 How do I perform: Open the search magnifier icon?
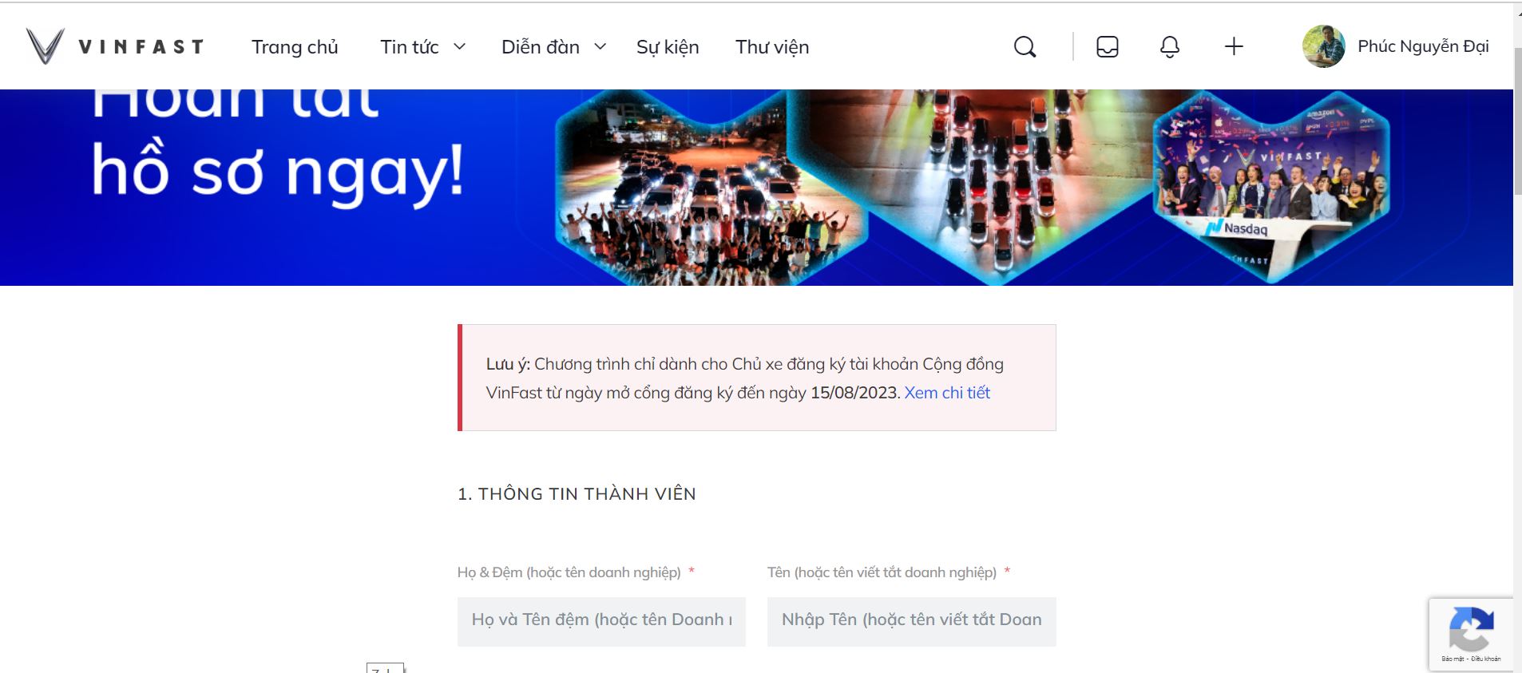point(1025,47)
